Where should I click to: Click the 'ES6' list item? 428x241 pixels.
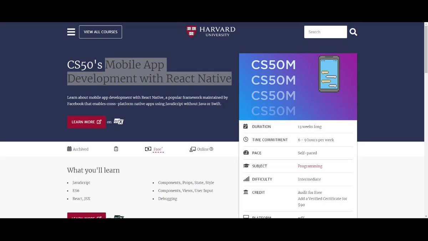tap(76, 191)
